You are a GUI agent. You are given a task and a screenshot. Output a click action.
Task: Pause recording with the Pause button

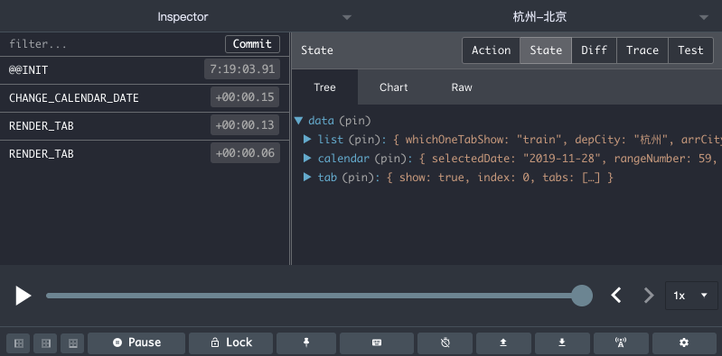(x=136, y=343)
